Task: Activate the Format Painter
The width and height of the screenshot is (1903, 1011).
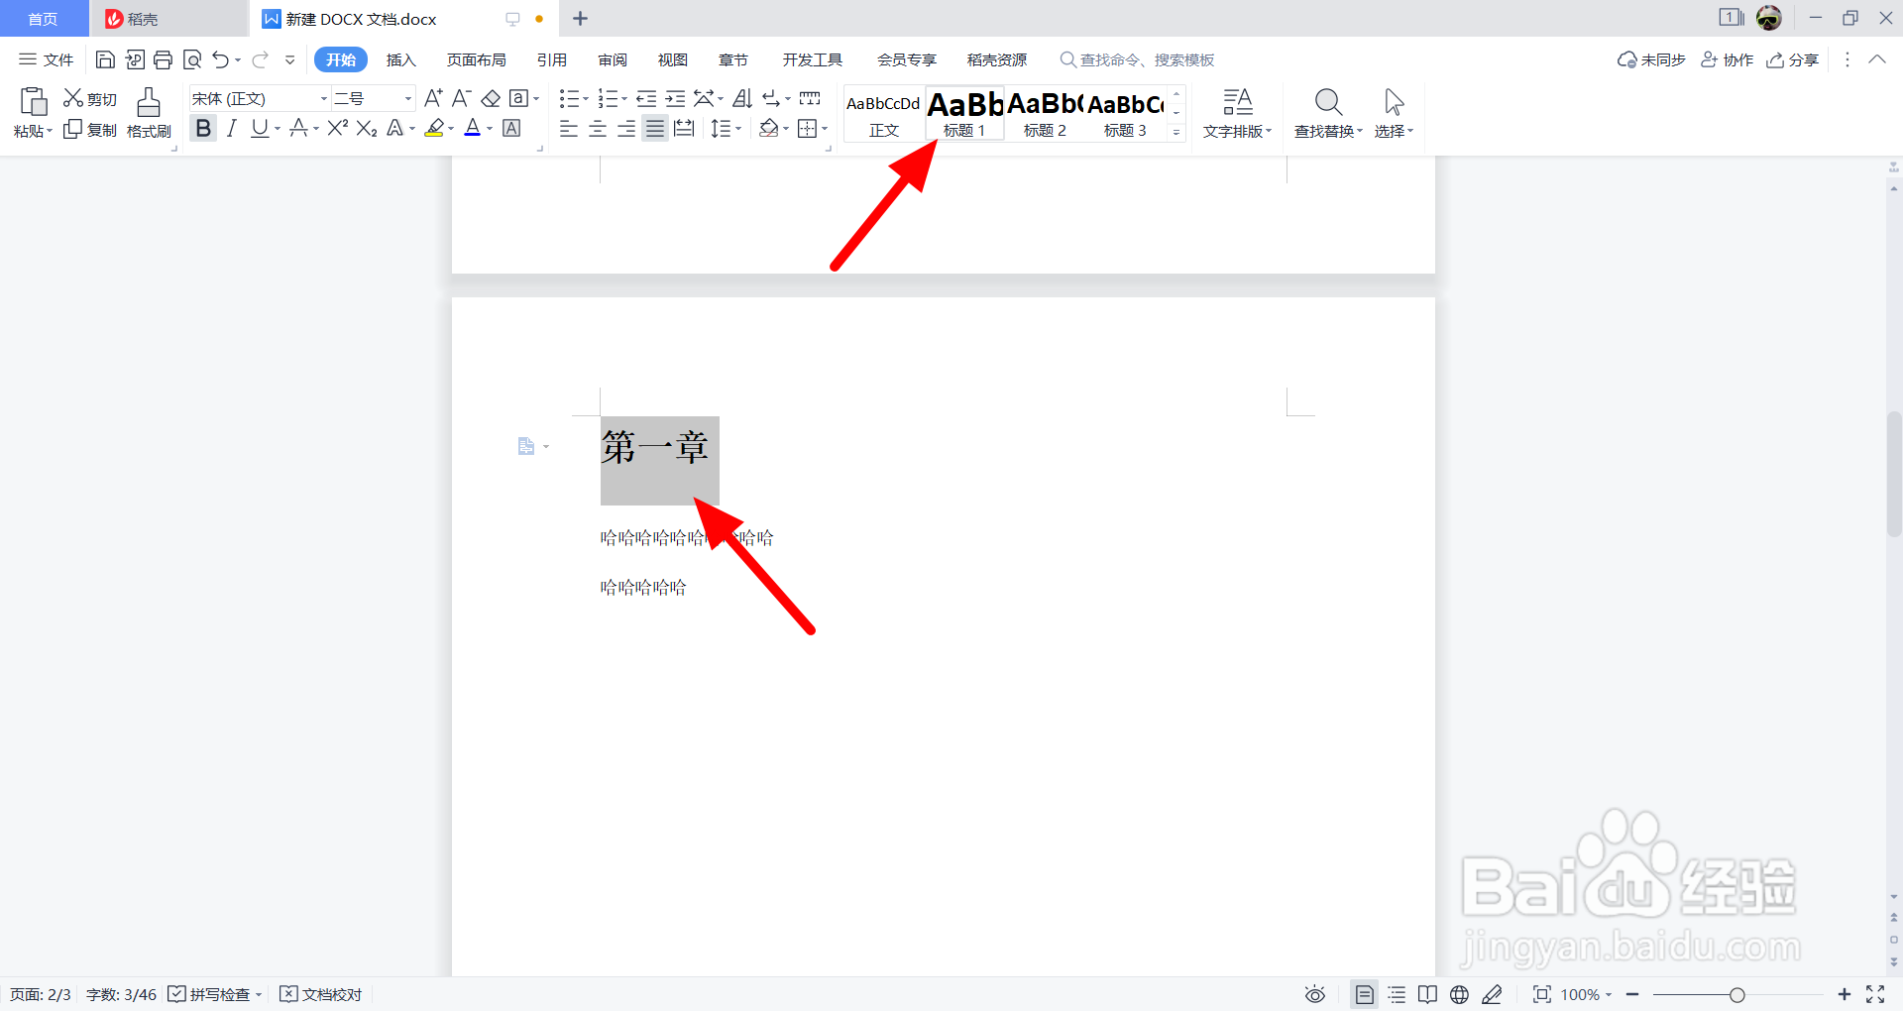Action: [x=149, y=113]
